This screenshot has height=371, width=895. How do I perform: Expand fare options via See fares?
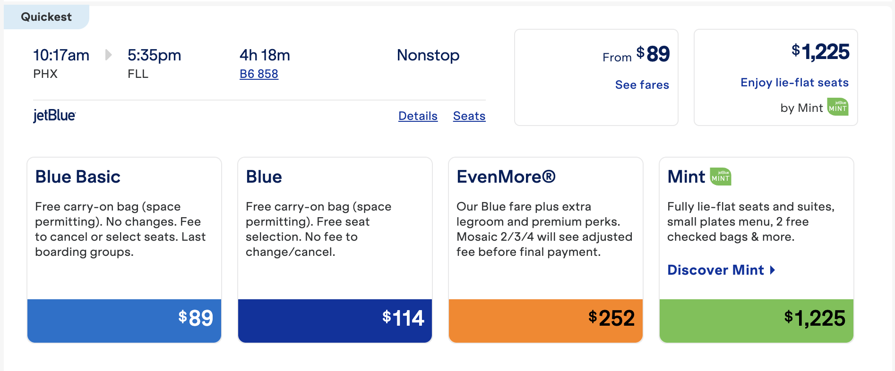(x=642, y=85)
